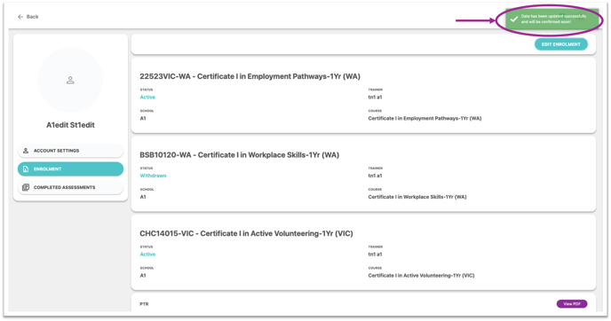This screenshot has height=321, width=611.
Task: Dismiss the green success notification toast
Action: 551,20
